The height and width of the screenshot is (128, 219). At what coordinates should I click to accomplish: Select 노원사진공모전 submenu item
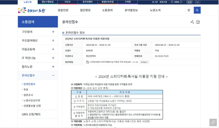pyautogui.click(x=32, y=100)
